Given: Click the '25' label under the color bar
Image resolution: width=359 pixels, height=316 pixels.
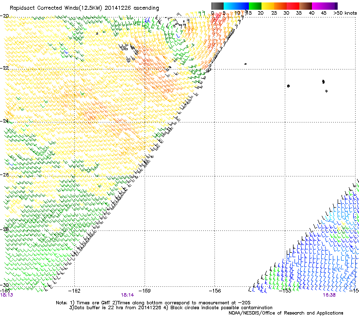Looking at the screenshot, I should point(274,13).
